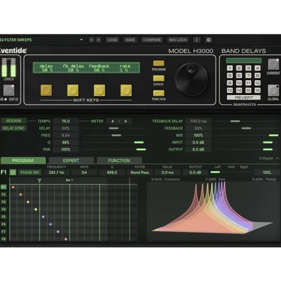Select snapshot 1

pyautogui.click(x=230, y=68)
